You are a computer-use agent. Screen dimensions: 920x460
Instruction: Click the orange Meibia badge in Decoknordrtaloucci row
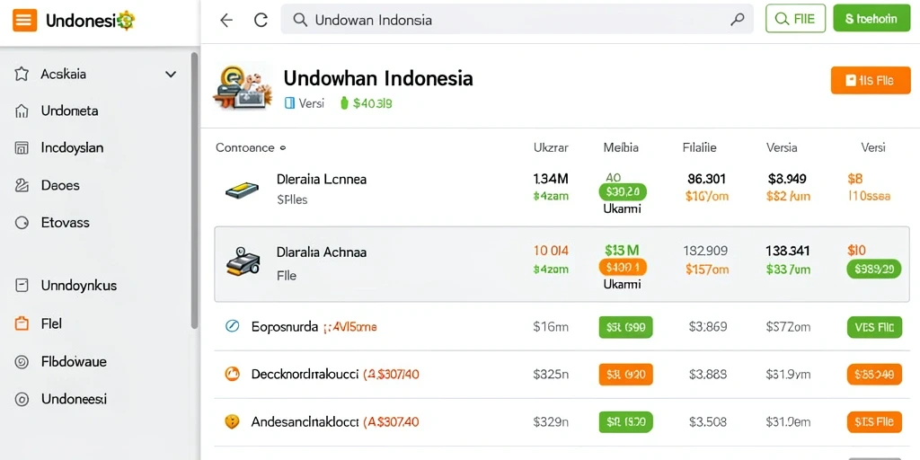[625, 375]
